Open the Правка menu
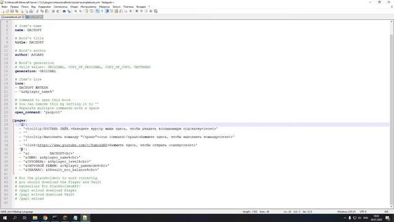Viewport: 394px width, 222px height. pyautogui.click(x=14, y=7)
